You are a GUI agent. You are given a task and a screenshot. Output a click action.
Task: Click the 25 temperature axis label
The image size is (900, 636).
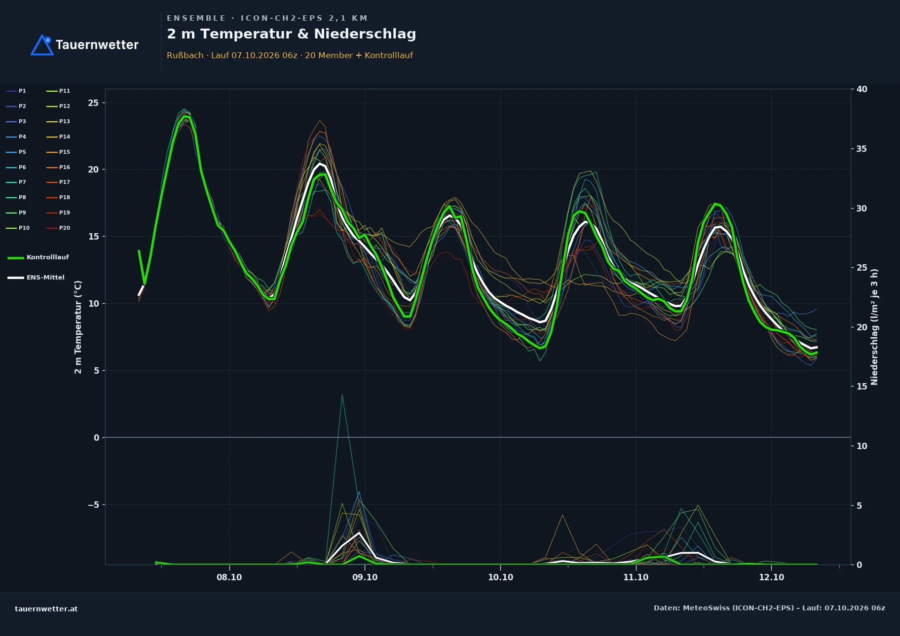tap(93, 103)
